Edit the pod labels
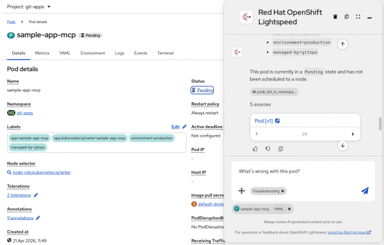This screenshot has height=245, width=384. click(175, 127)
